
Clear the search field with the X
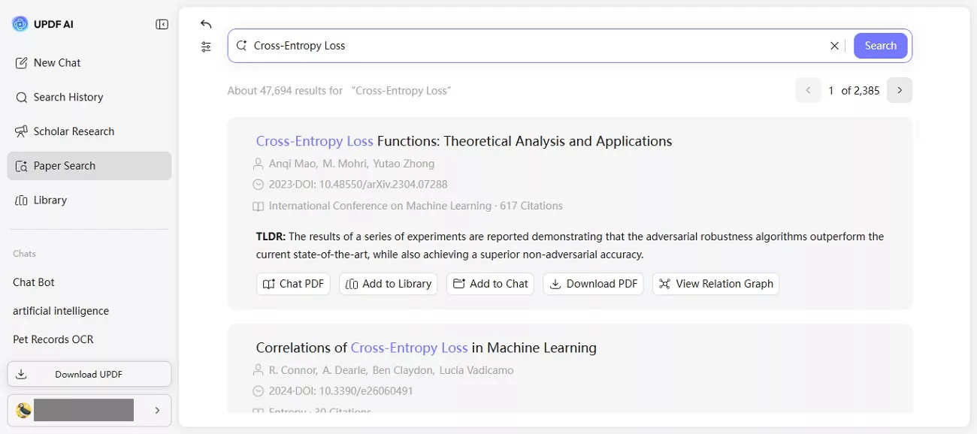tap(834, 45)
